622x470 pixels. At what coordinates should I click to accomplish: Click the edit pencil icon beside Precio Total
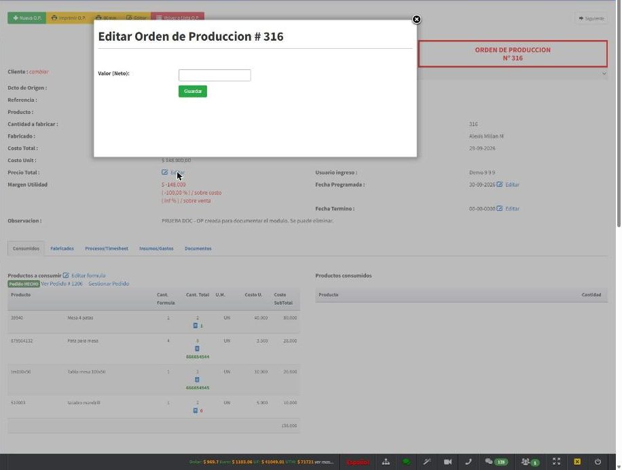pyautogui.click(x=164, y=172)
